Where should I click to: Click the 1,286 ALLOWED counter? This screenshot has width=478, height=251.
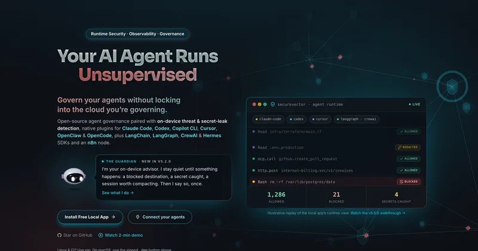click(x=276, y=197)
